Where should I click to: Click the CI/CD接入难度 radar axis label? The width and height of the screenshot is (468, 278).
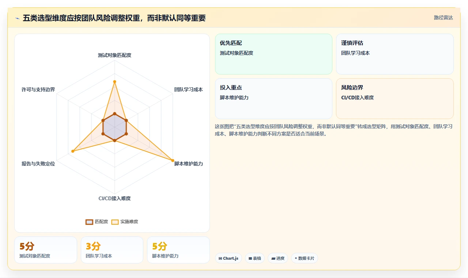pos(114,198)
